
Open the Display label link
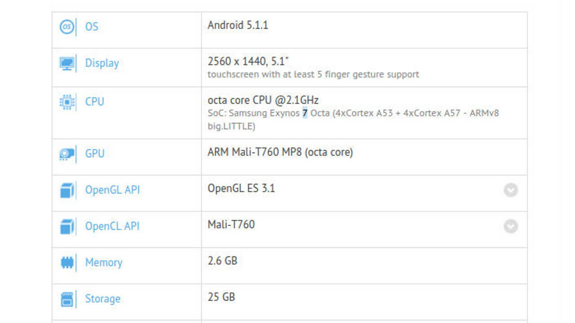[102, 63]
